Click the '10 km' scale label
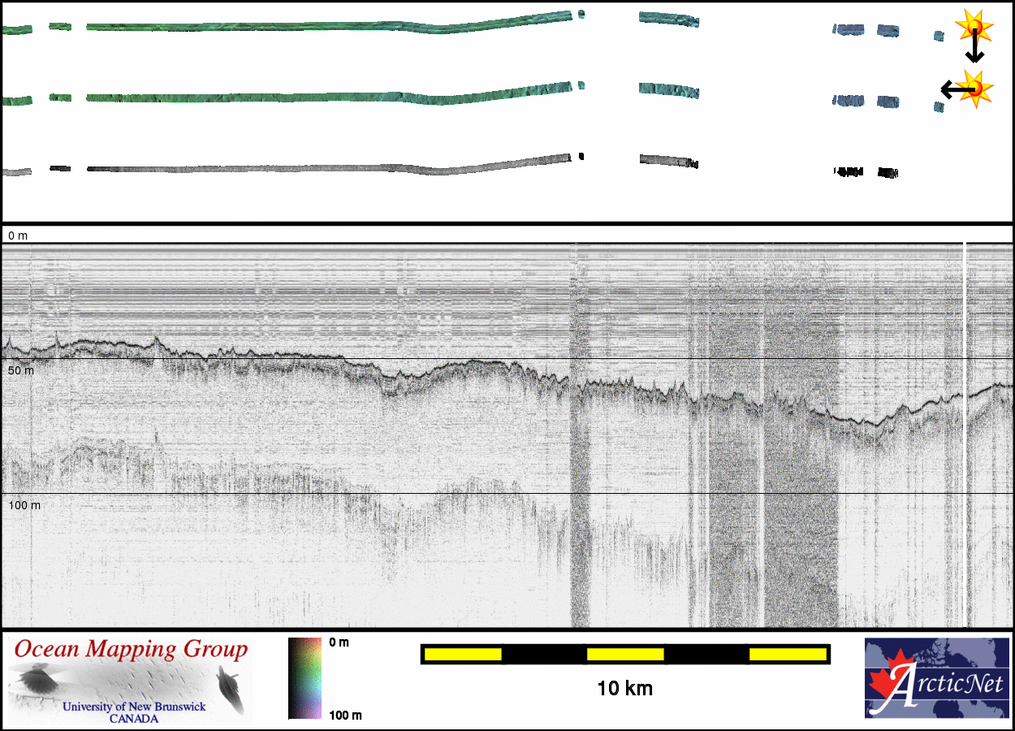Viewport: 1015px width, 731px height. 624,689
